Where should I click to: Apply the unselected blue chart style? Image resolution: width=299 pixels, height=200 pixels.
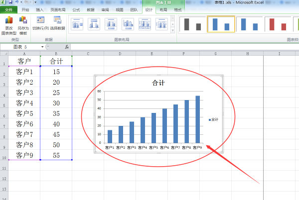click(250, 24)
